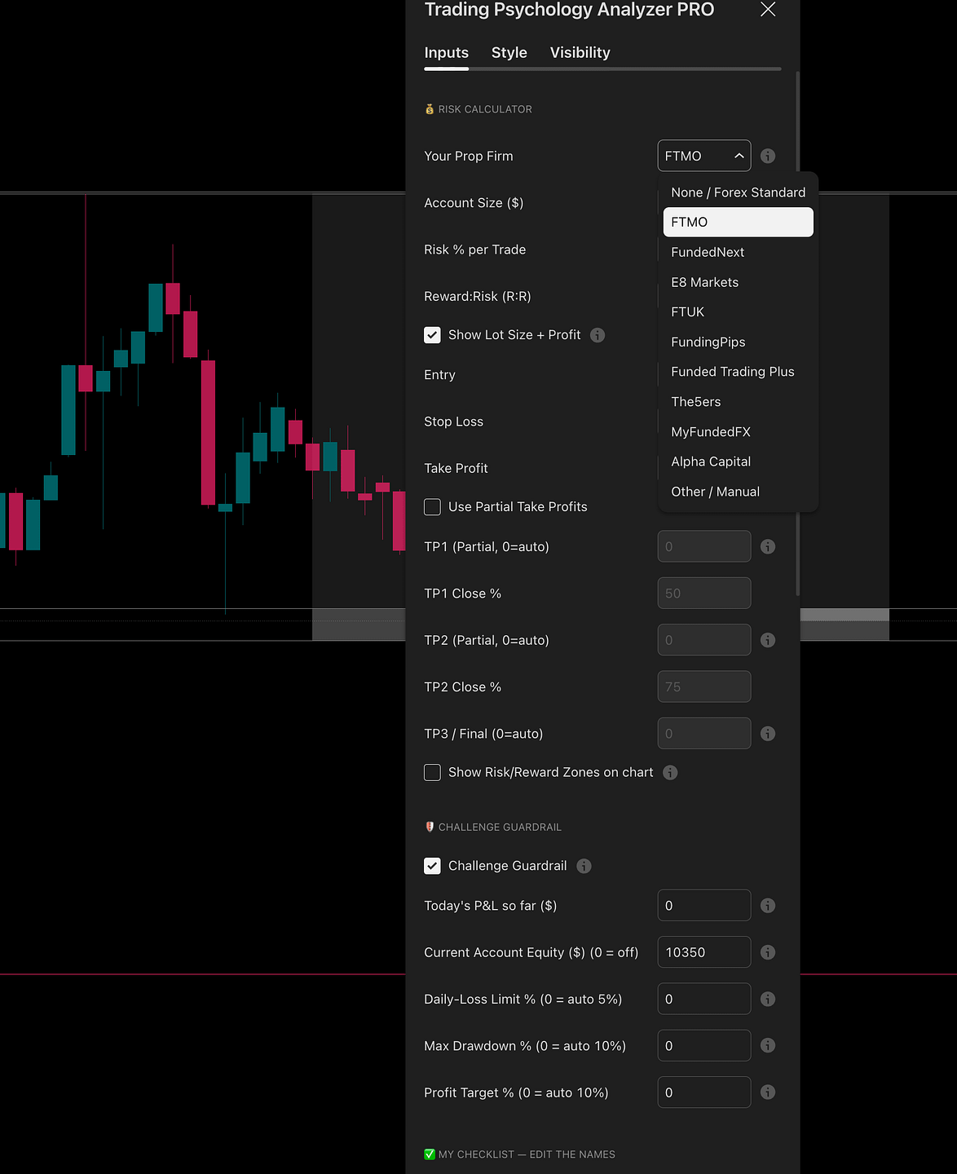Click the Take Profit label
Screen dimensions: 957x1174
point(456,468)
